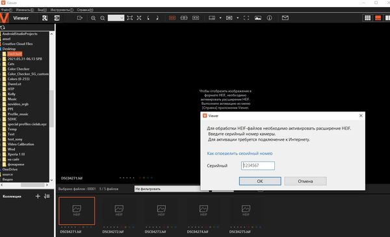Viewport: 390px width, 237px height.
Task: Click the zoom in magnifier icon
Action: [x=93, y=18]
